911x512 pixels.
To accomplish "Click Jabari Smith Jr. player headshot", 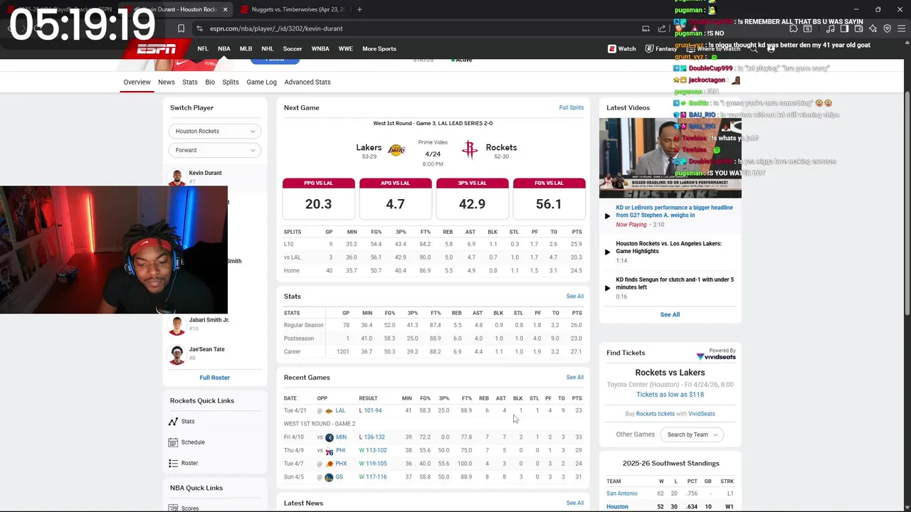I will (x=177, y=325).
